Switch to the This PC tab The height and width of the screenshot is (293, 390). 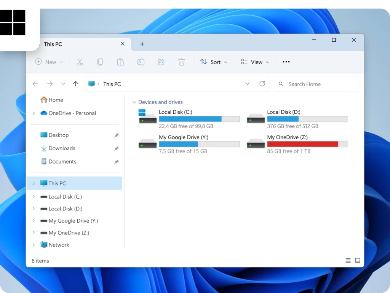click(x=53, y=44)
